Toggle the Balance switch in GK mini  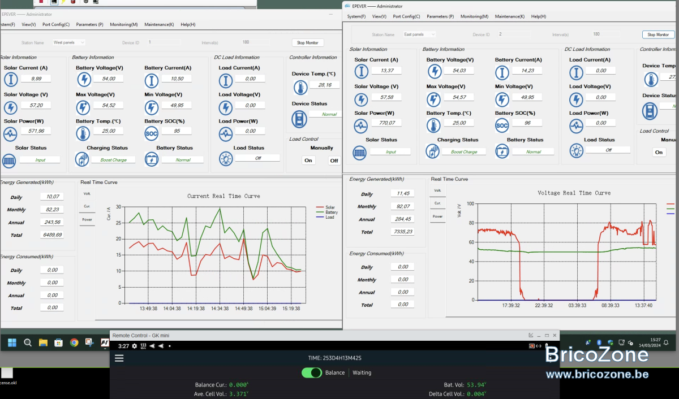(312, 372)
